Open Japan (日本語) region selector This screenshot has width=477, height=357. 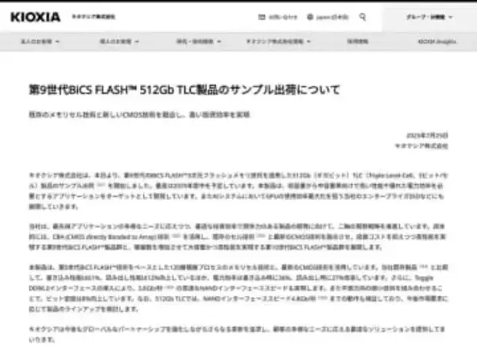[x=332, y=17]
